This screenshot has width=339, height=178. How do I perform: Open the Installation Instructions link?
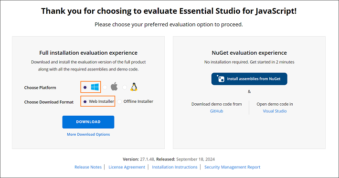[175, 167]
